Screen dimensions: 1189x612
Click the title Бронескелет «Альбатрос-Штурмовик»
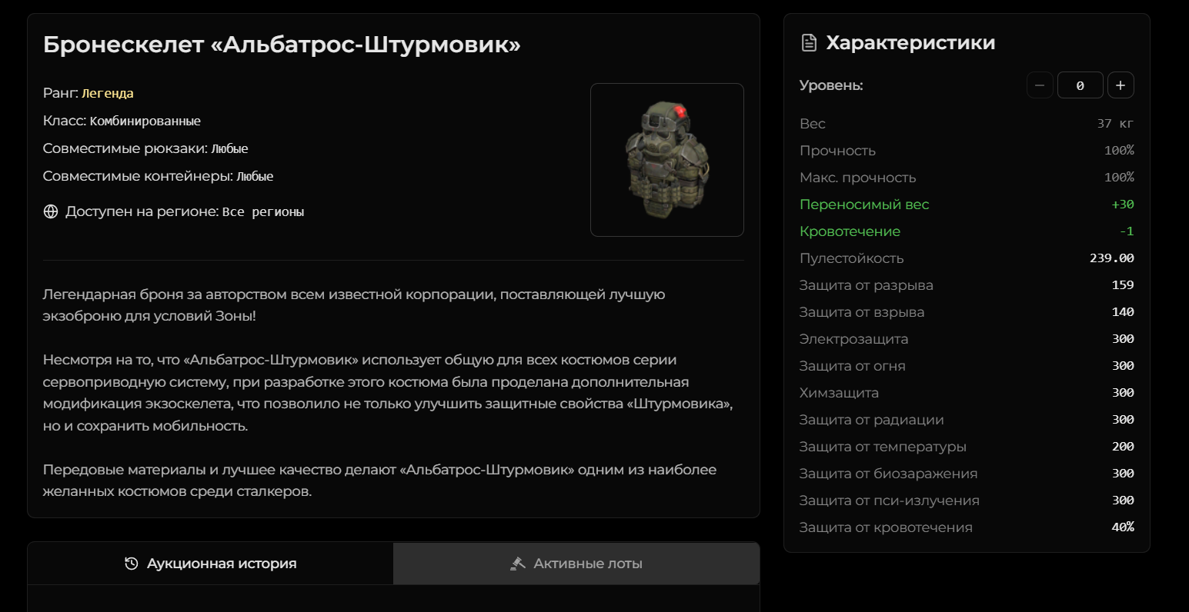(x=282, y=45)
